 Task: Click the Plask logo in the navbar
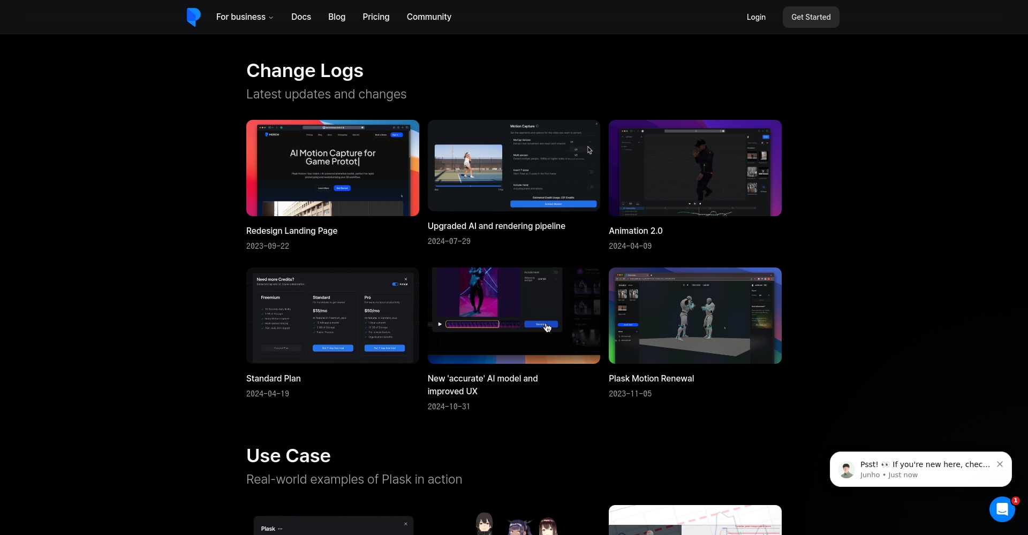tap(193, 17)
